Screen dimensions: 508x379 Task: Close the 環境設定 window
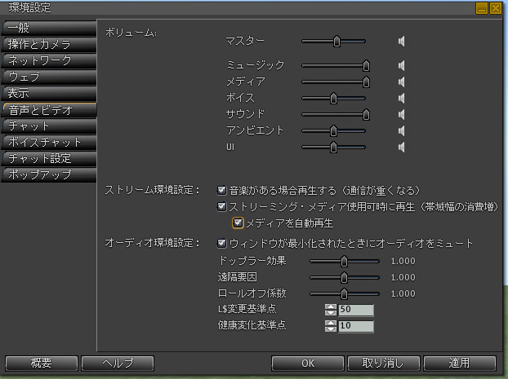496,8
